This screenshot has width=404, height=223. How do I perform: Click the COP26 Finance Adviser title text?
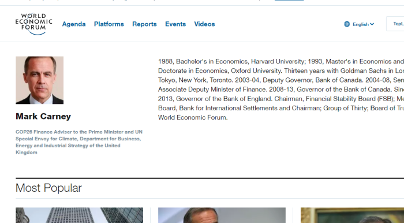pos(79,142)
